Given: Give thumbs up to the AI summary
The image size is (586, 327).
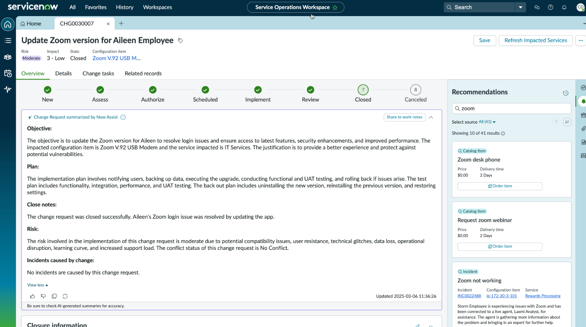Looking at the screenshot, I should [x=33, y=296].
